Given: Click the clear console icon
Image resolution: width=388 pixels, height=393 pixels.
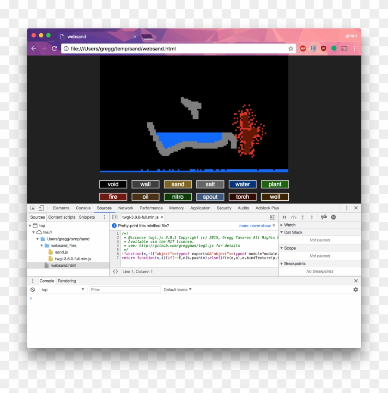Looking at the screenshot, I should coord(32,289).
